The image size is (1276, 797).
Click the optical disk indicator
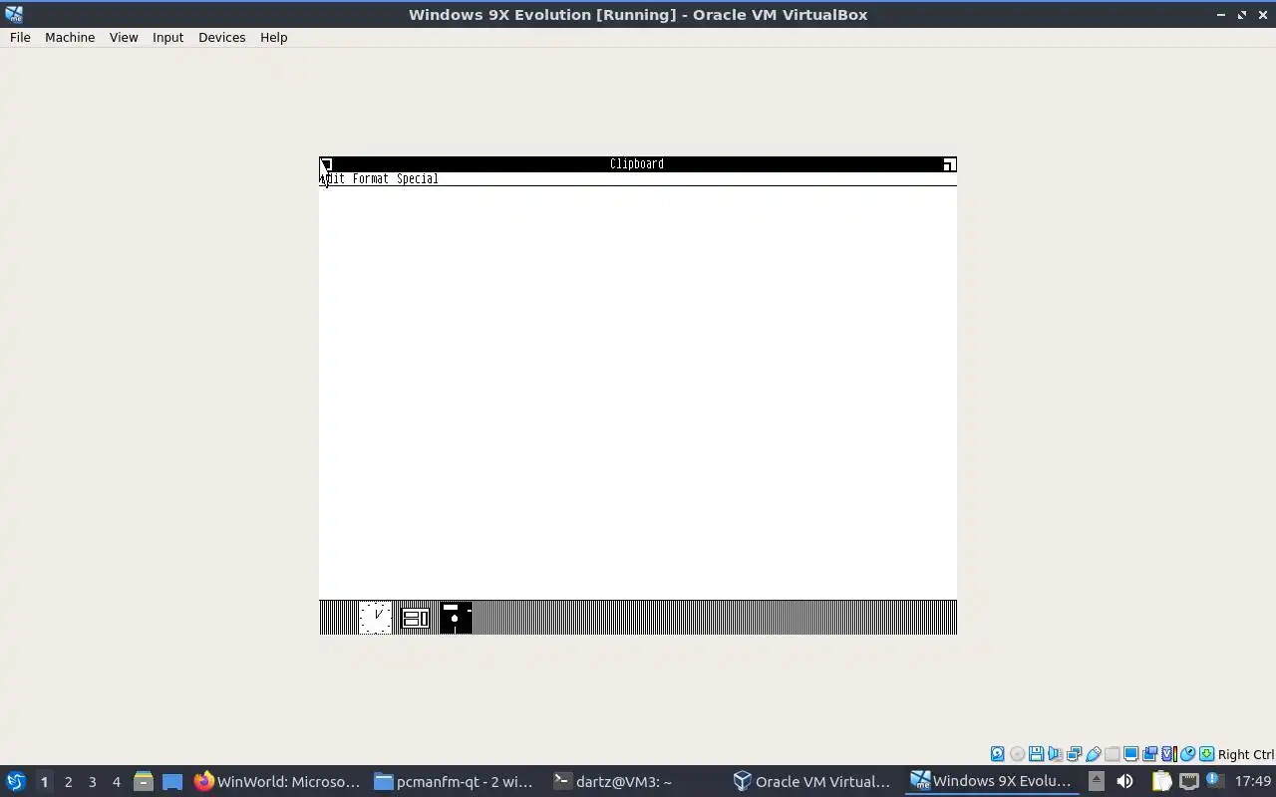click(x=1017, y=754)
